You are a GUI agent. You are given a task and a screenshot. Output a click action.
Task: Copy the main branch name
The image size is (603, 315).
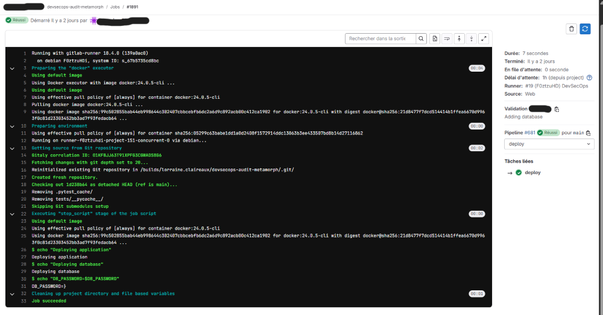click(588, 133)
